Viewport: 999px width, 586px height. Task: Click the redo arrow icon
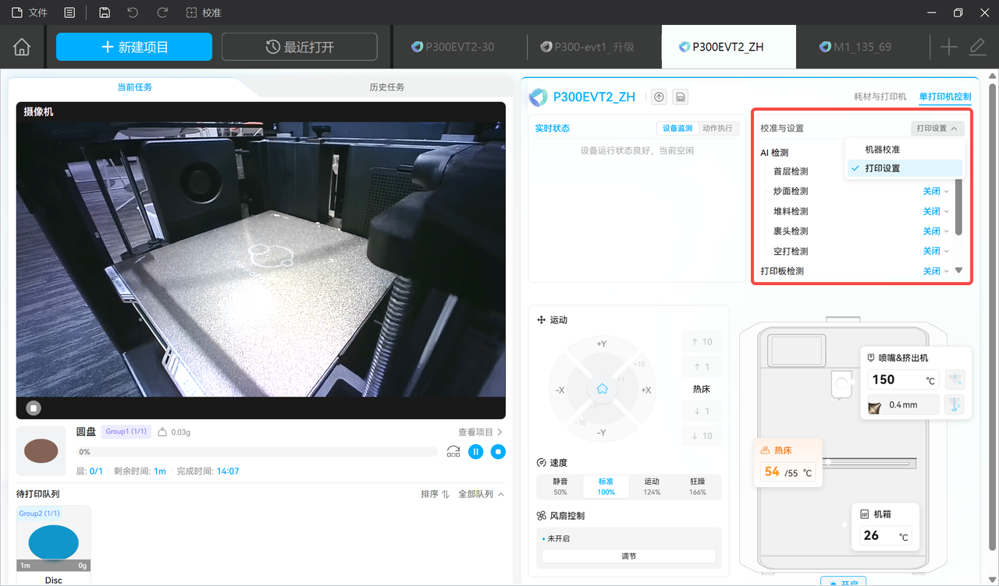point(162,12)
